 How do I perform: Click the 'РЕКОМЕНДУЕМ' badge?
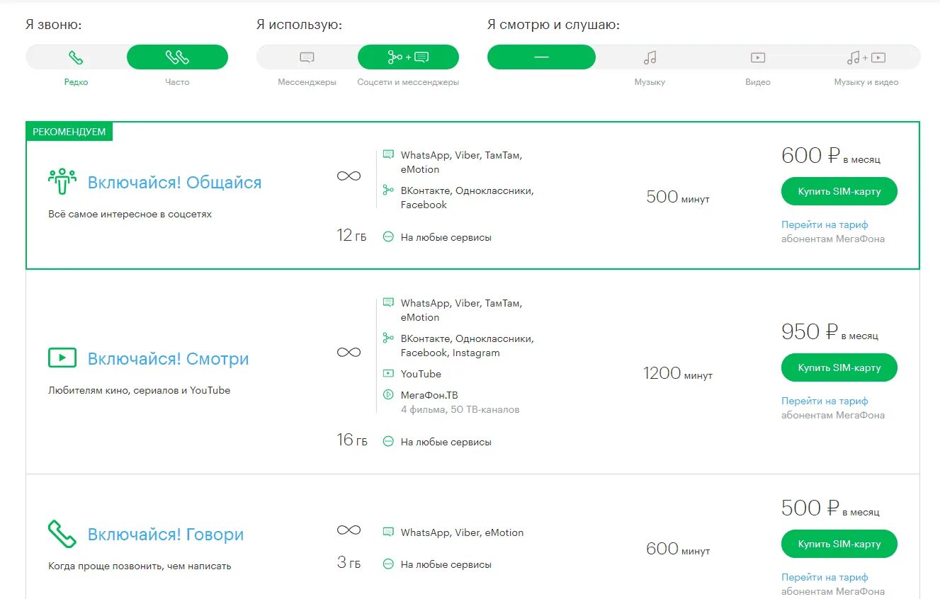69,132
